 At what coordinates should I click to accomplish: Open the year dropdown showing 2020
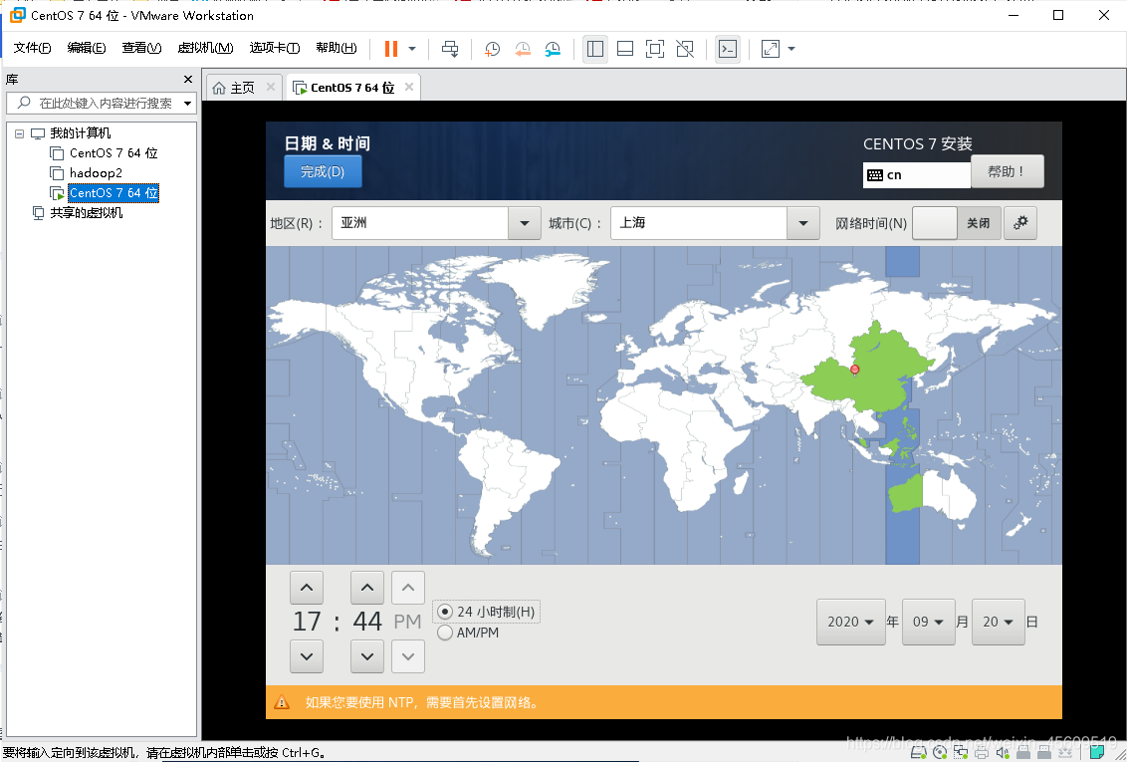pyautogui.click(x=851, y=622)
